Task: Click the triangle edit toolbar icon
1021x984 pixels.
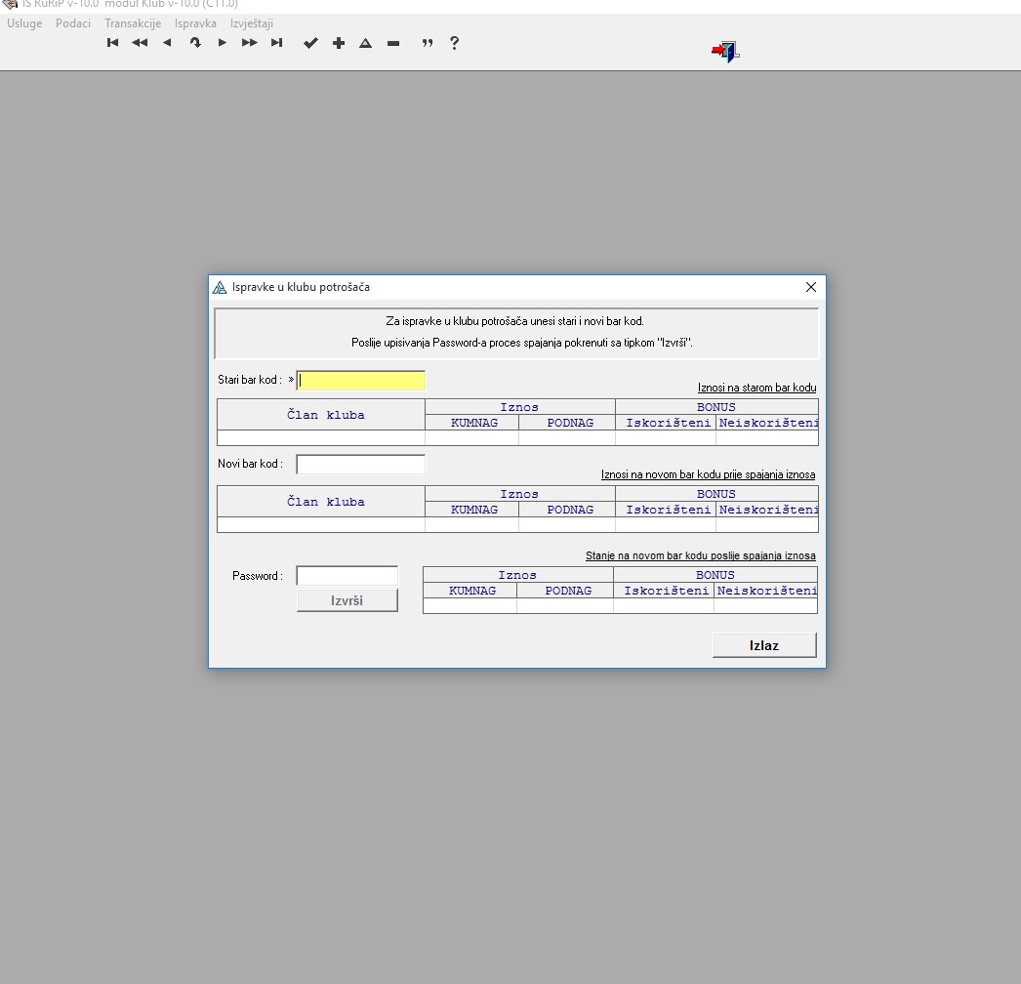Action: pyautogui.click(x=365, y=43)
